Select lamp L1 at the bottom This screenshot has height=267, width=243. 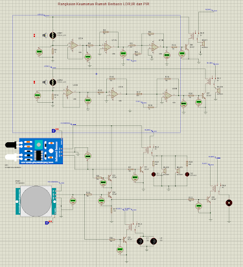click(x=140, y=241)
